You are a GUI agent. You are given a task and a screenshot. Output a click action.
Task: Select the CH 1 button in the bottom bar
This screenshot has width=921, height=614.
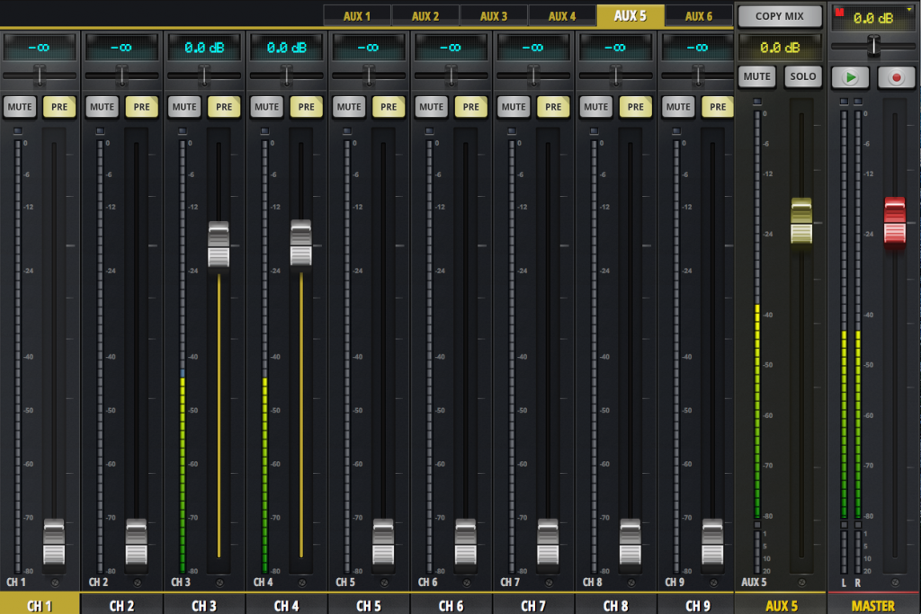(40, 605)
